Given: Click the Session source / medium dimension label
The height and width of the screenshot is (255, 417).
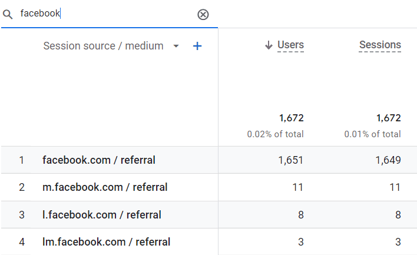Looking at the screenshot, I should [x=103, y=46].
